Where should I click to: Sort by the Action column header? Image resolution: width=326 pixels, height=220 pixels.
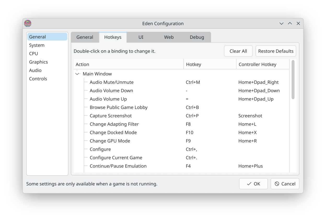129,65
